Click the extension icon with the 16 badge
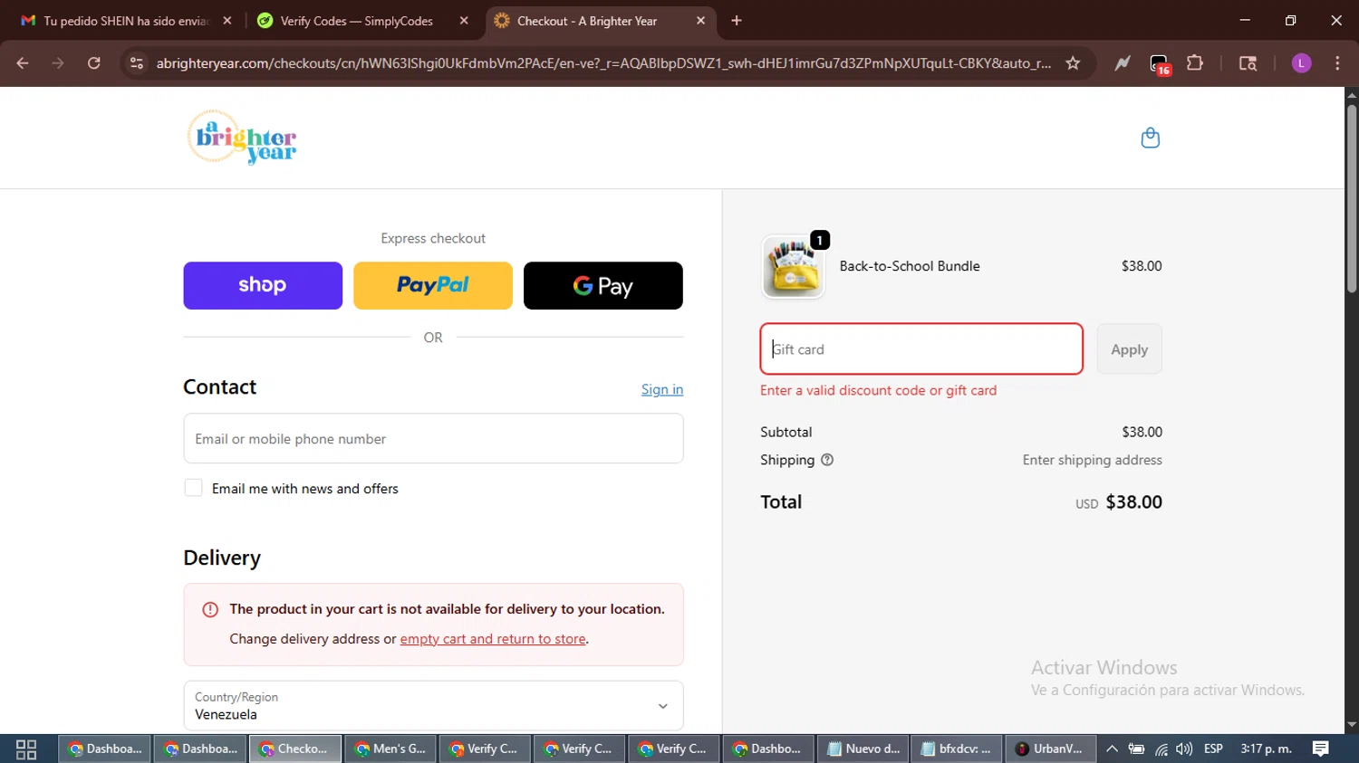This screenshot has width=1359, height=763. pyautogui.click(x=1160, y=64)
